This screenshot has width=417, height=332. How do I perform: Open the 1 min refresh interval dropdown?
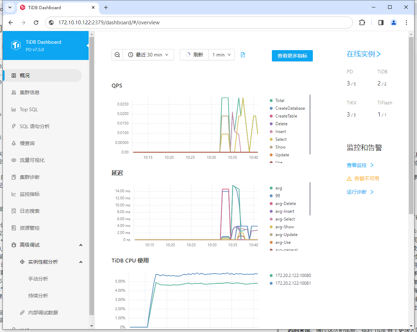pyautogui.click(x=221, y=55)
